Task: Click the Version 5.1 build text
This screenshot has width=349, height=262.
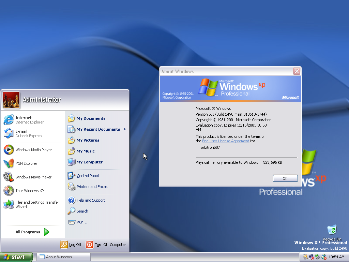Action: pyautogui.click(x=231, y=114)
